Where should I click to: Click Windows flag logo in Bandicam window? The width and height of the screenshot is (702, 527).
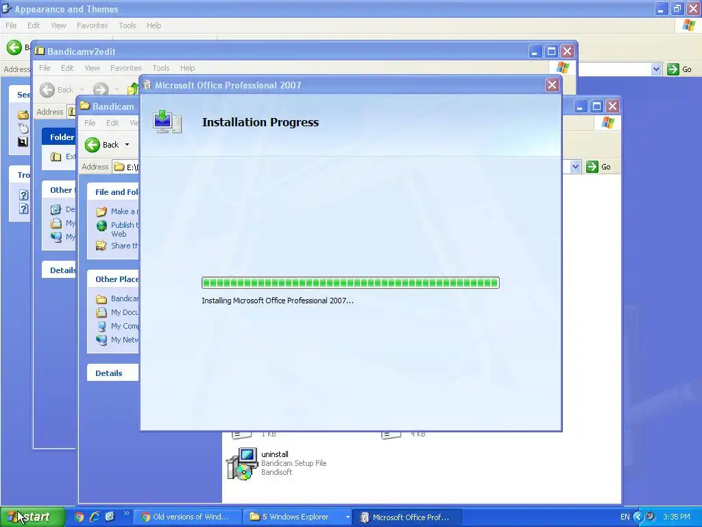608,122
